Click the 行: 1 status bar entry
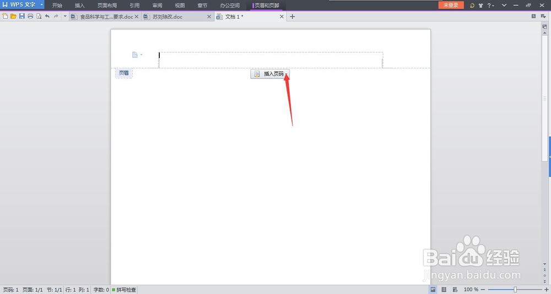The width and height of the screenshot is (551, 294). point(71,290)
